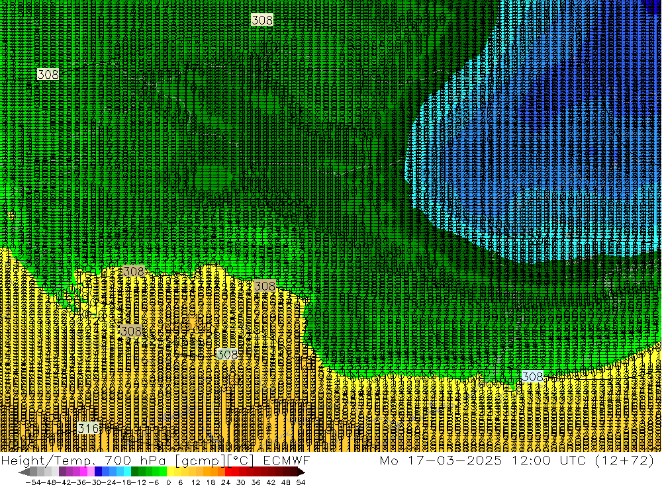Image resolution: width=662 pixels, height=485 pixels.
Task: Click the light-blue 308 contour label
Action: pos(532,376)
